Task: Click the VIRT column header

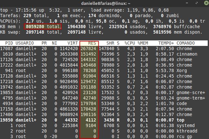Action: [x=73, y=43]
